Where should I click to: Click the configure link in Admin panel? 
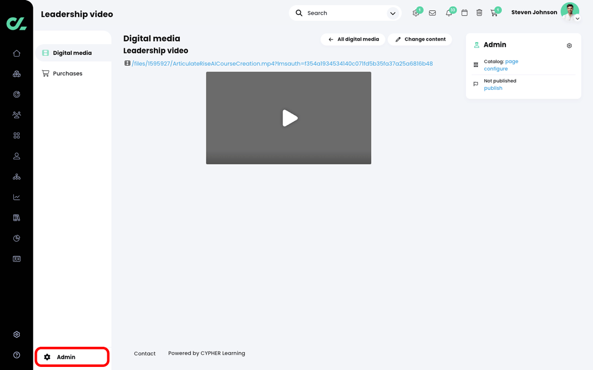click(x=495, y=69)
